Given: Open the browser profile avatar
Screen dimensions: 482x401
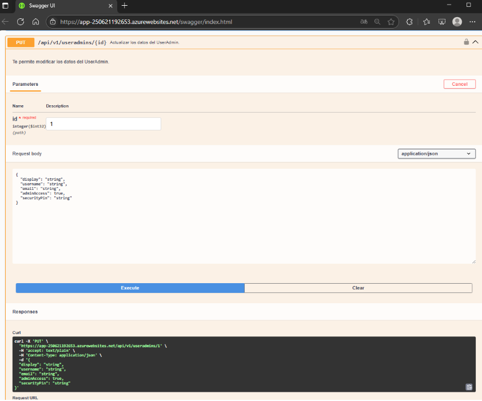Looking at the screenshot, I should [x=457, y=22].
